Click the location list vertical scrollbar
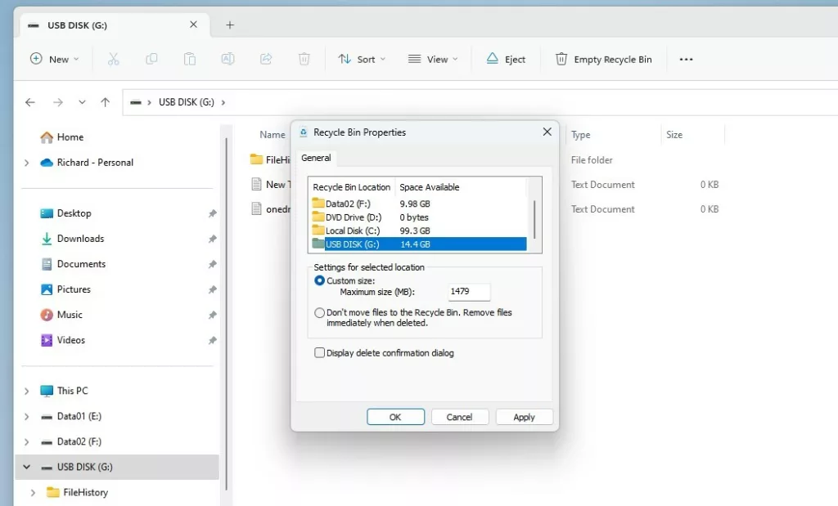This screenshot has height=506, width=838. (534, 219)
